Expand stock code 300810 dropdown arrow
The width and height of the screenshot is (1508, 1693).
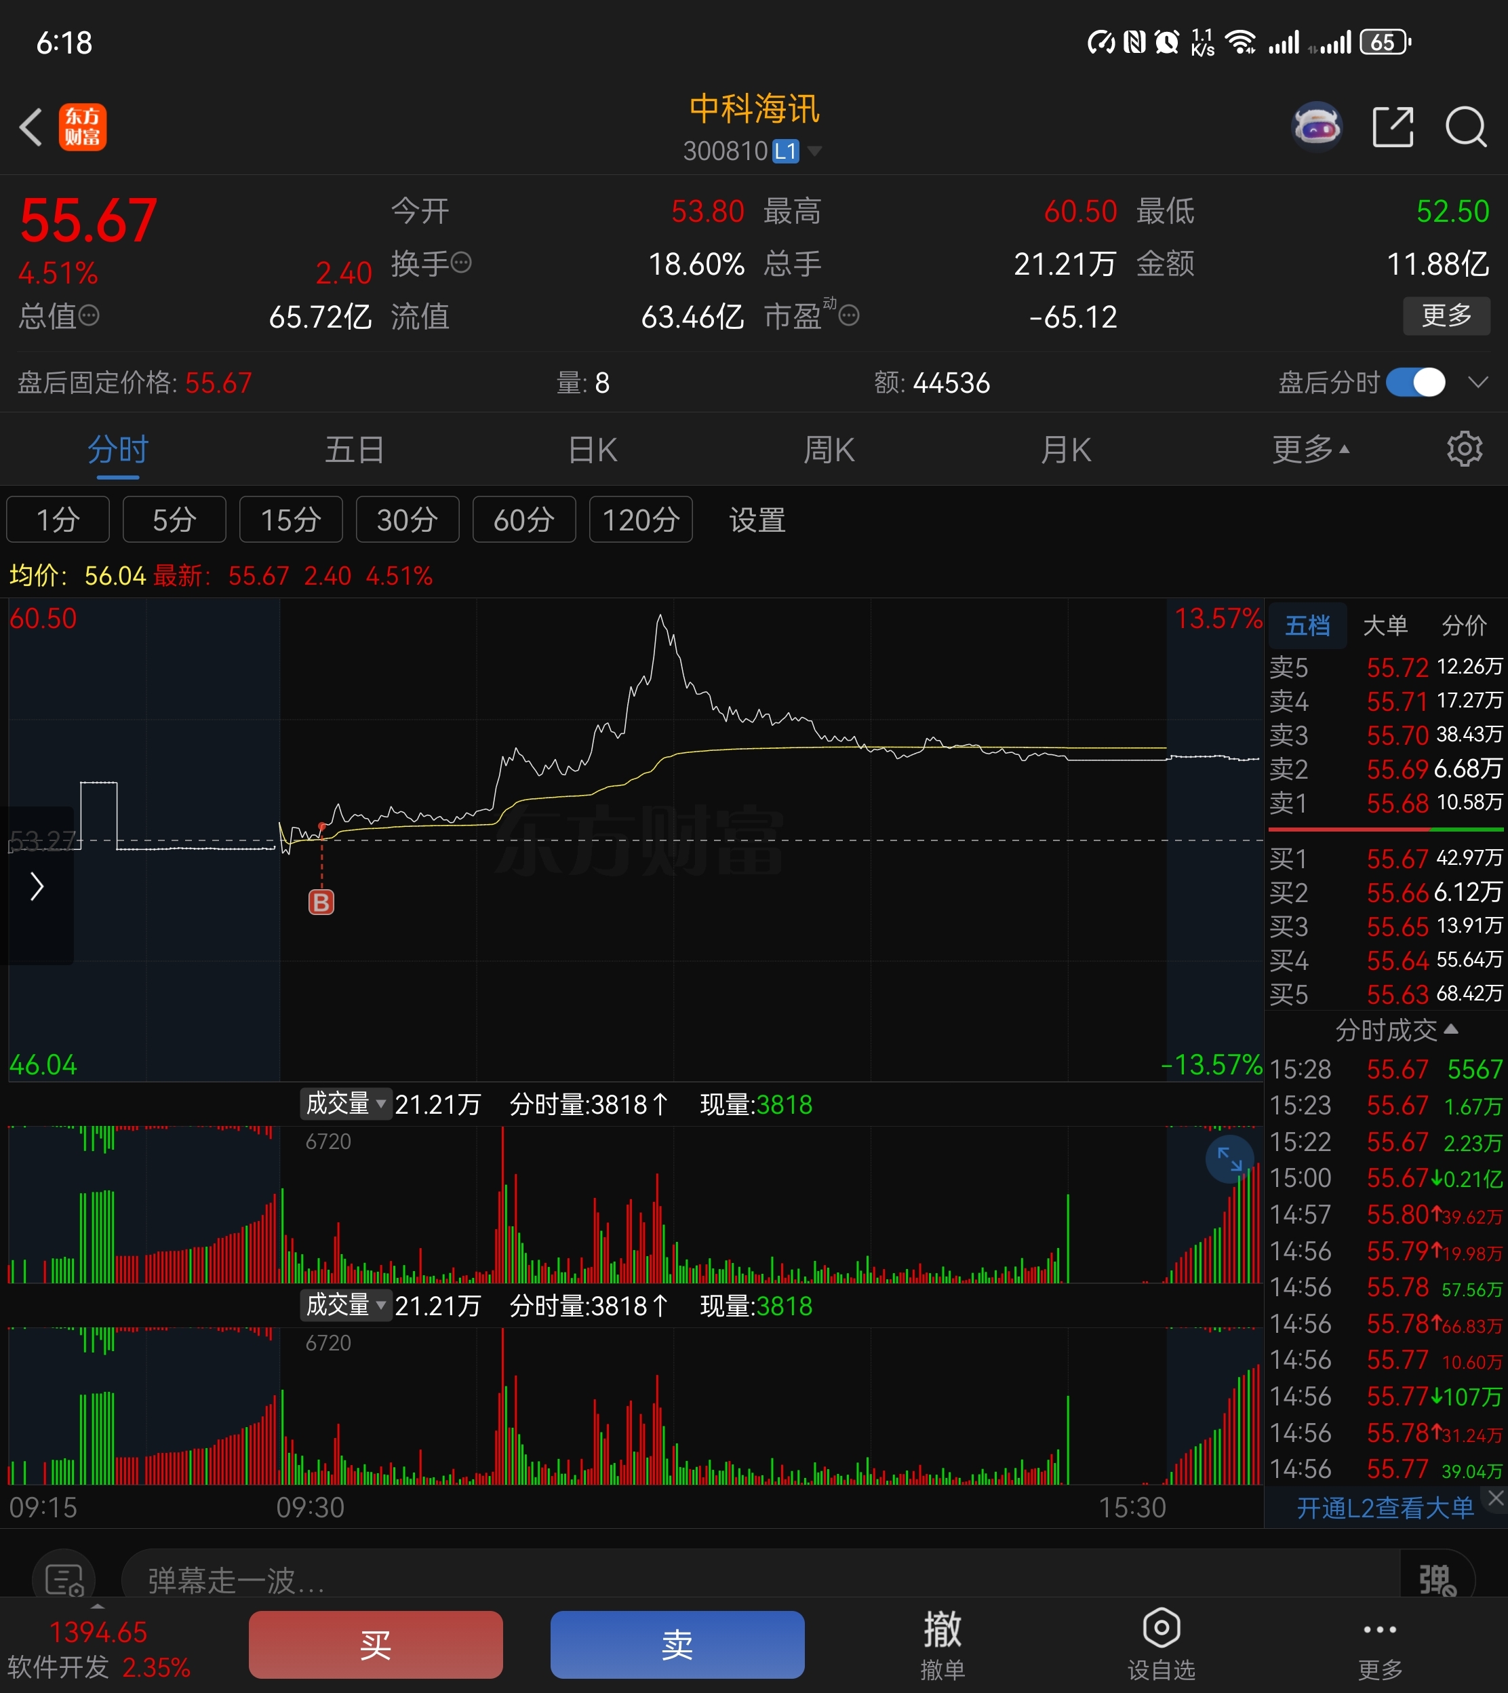[814, 151]
